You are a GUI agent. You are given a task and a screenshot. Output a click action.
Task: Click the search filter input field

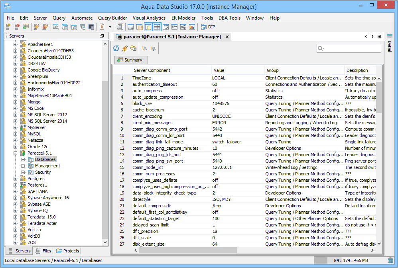349,48
